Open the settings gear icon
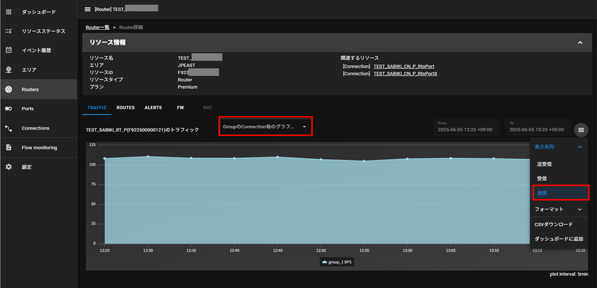Image resolution: width=597 pixels, height=288 pixels. click(x=8, y=167)
